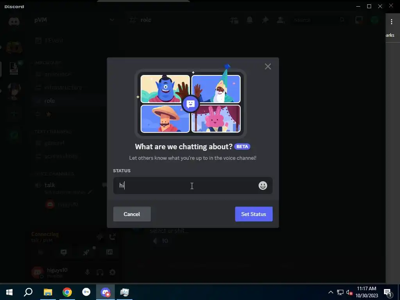This screenshot has width=400, height=300.
Task: Open the network tray icon
Action: 340,292
